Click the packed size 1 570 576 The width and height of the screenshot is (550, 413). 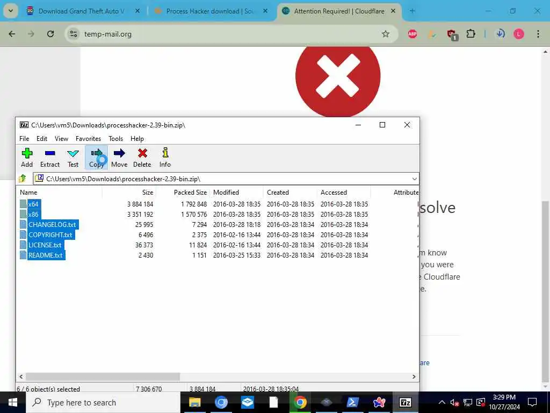tap(194, 214)
